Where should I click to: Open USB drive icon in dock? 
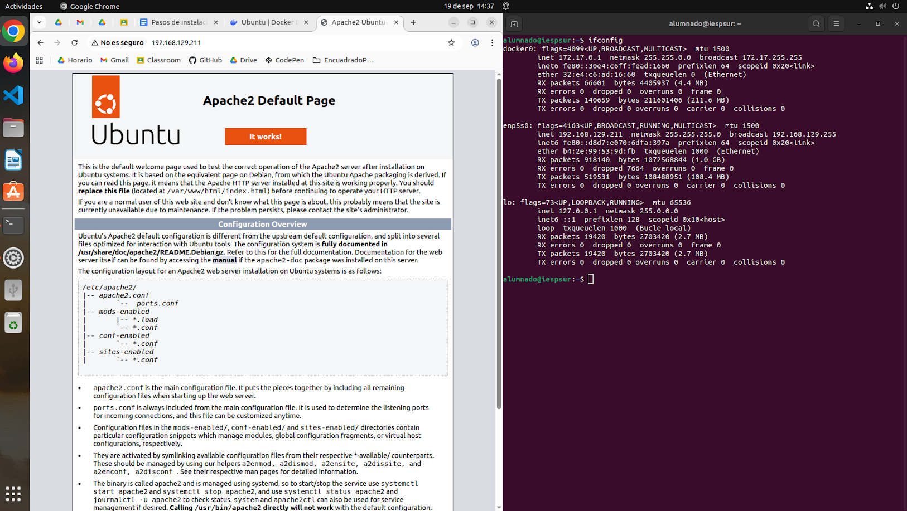point(13,290)
